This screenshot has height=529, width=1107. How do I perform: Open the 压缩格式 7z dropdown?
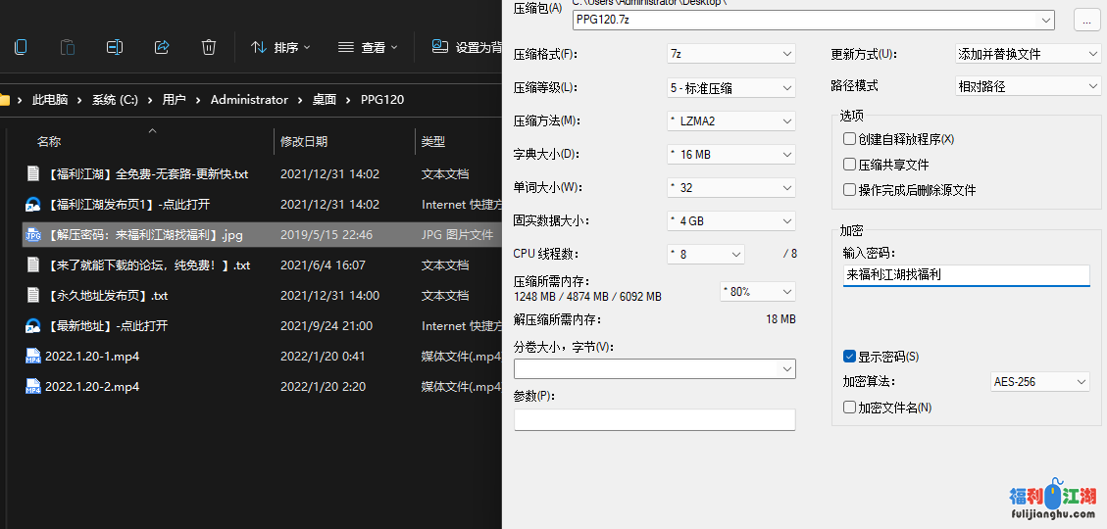pos(730,54)
